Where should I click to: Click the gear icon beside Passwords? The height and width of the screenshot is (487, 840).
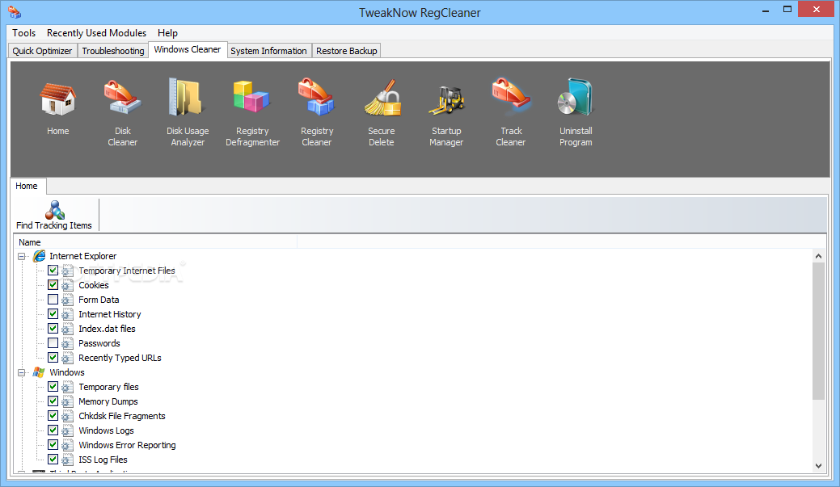coord(67,343)
